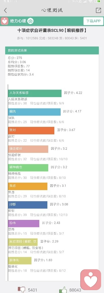Open the 给力心理 brand link
Screen dimensions: 104x293
[x=18, y=21]
